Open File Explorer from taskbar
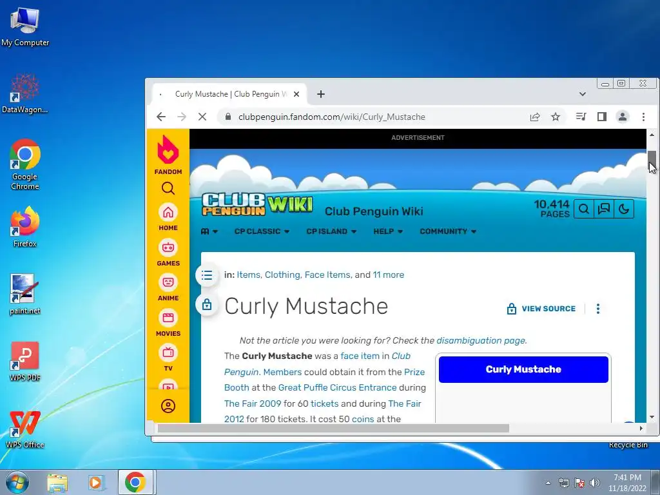The image size is (660, 495). pyautogui.click(x=57, y=483)
